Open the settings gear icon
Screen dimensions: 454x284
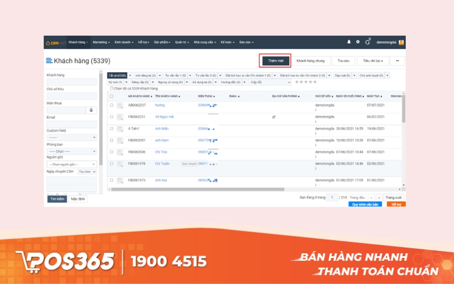click(x=358, y=42)
